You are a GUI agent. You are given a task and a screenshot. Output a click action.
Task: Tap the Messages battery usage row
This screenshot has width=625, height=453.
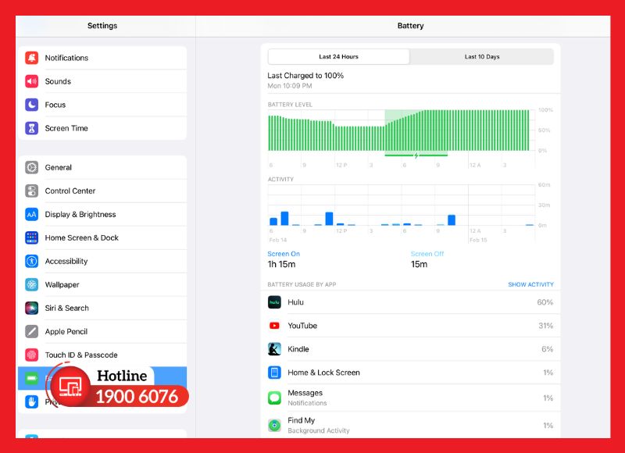[410, 398]
